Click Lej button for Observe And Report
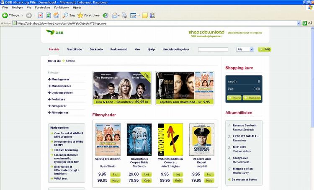 (x=209, y=174)
